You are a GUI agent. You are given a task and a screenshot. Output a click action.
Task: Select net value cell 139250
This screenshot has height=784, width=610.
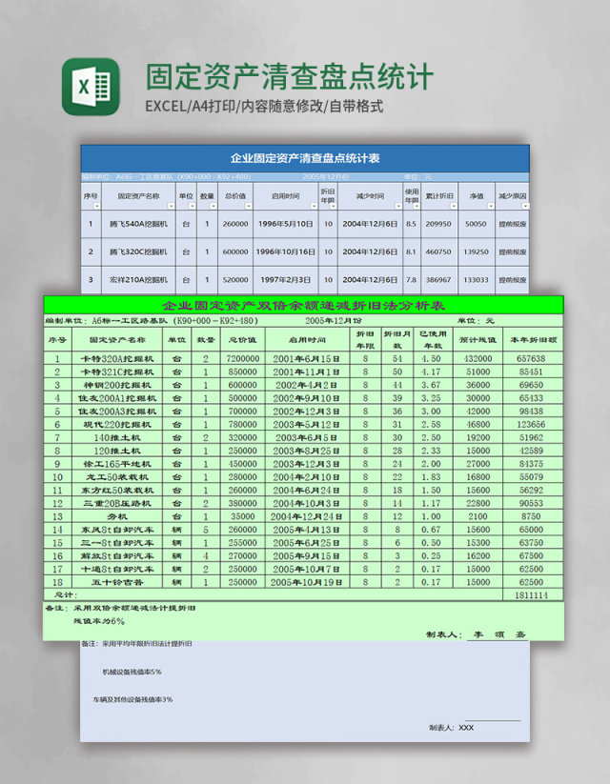tap(476, 252)
